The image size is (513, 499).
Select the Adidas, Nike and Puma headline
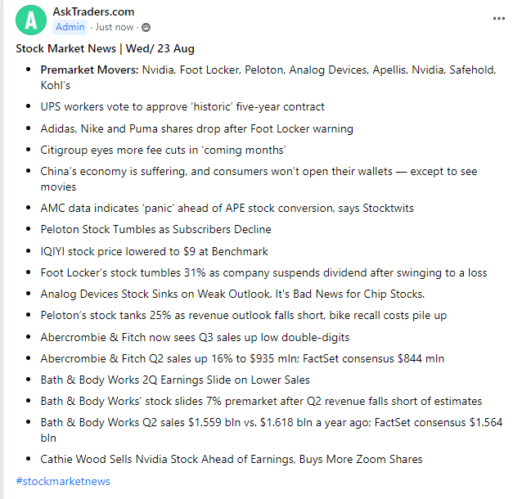point(196,128)
